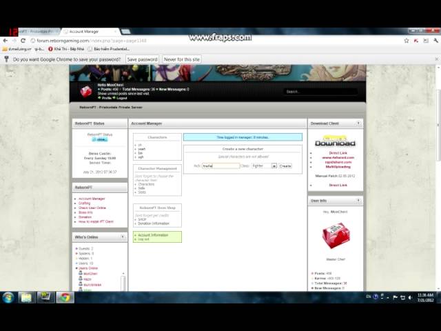Open the new tab button
441x331 pixels.
pyautogui.click(x=125, y=32)
